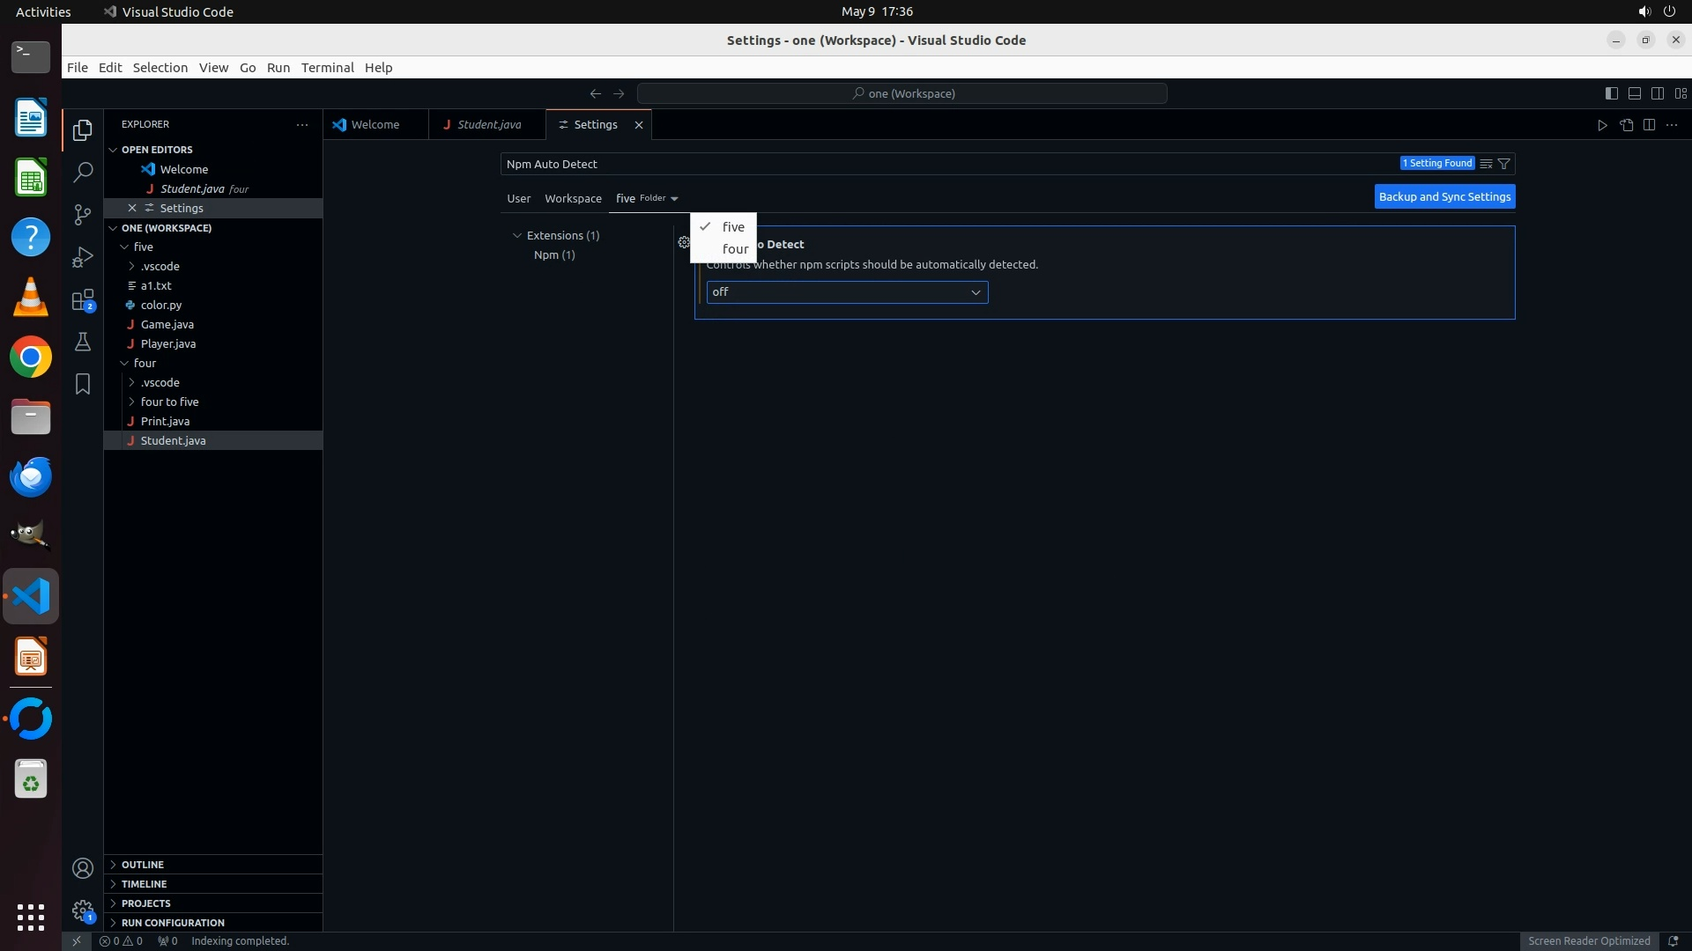1692x951 pixels.
Task: Switch to the Student.java tab
Action: [488, 125]
